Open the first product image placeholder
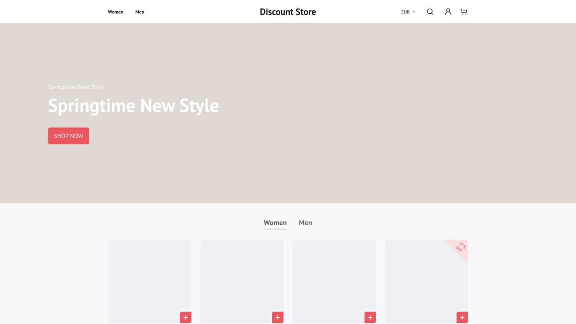The width and height of the screenshot is (576, 324). tap(150, 277)
